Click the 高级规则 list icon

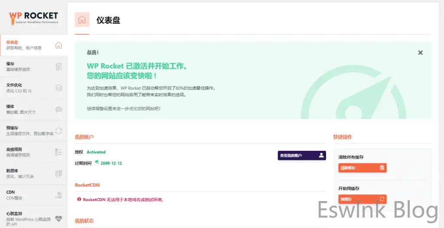point(59,152)
